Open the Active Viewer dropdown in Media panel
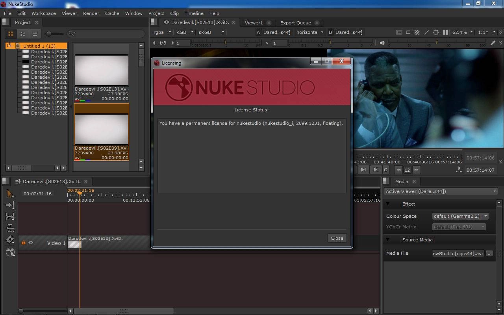This screenshot has height=315, width=504. pyautogui.click(x=441, y=191)
